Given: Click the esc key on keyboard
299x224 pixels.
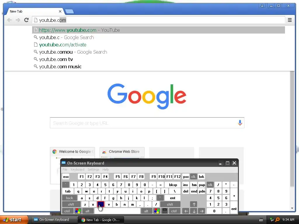Looking at the screenshot, I should point(66,176).
